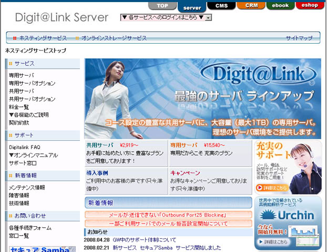This screenshot has width=327, height=252.
Task: View 障害情報 link
Action: [19, 195]
